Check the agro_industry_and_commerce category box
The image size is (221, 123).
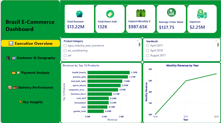pyautogui.click(x=65, y=46)
